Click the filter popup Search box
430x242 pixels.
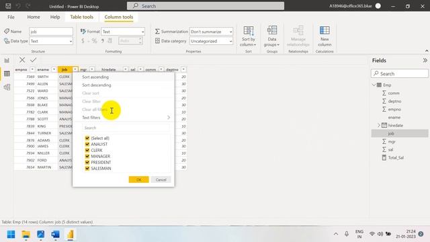(x=126, y=128)
